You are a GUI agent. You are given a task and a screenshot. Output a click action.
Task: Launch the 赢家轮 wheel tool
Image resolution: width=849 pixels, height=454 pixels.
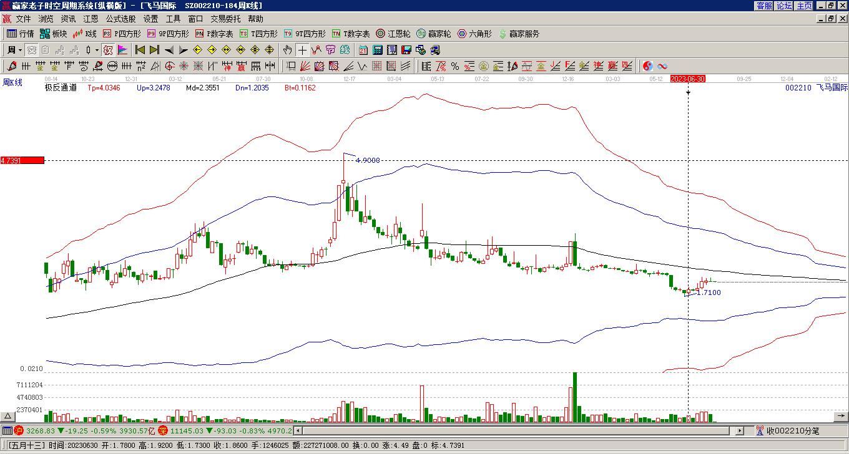click(434, 34)
